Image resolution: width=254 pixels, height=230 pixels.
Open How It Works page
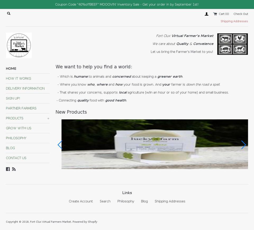19,78
